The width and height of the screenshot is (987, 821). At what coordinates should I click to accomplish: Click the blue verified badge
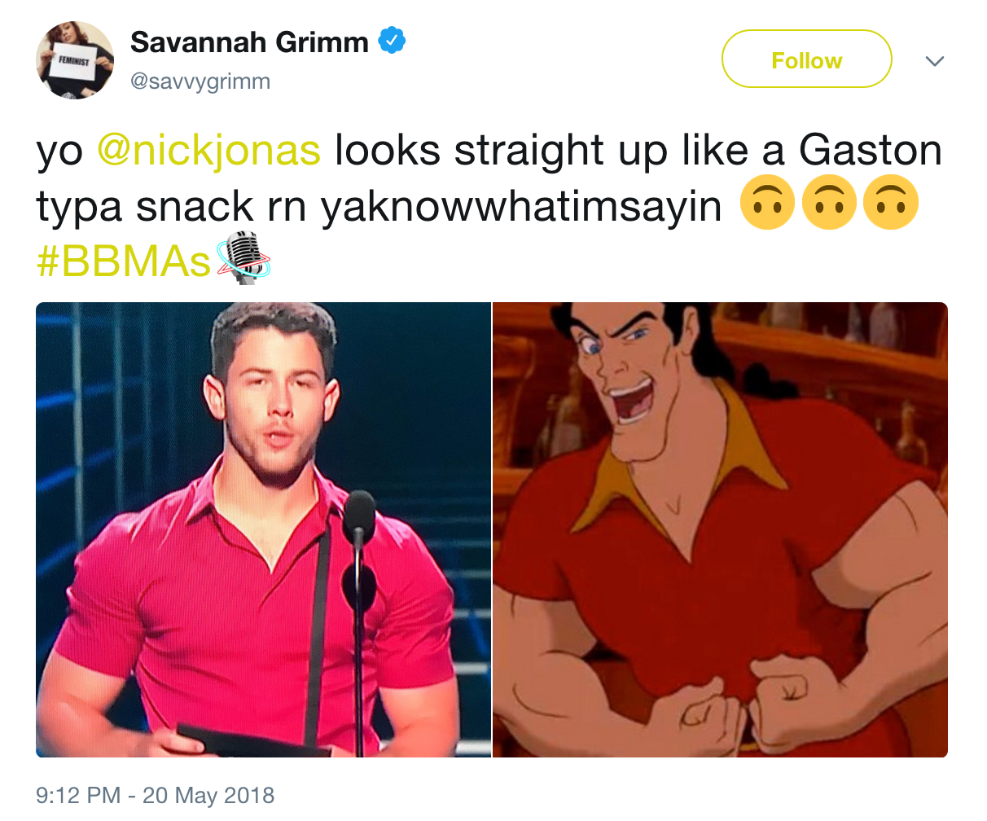tap(392, 41)
